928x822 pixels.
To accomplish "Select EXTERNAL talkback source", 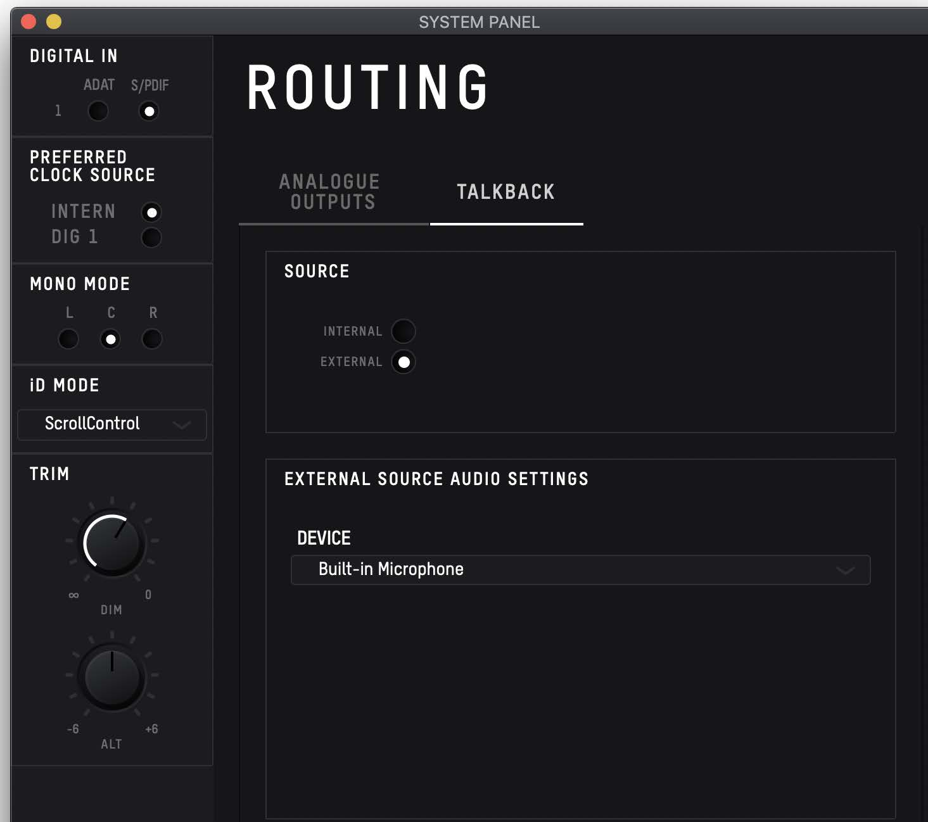I will pos(404,362).
